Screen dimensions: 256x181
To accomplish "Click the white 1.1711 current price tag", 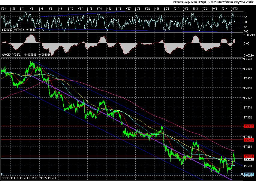I will pyautogui.click(x=248, y=159).
